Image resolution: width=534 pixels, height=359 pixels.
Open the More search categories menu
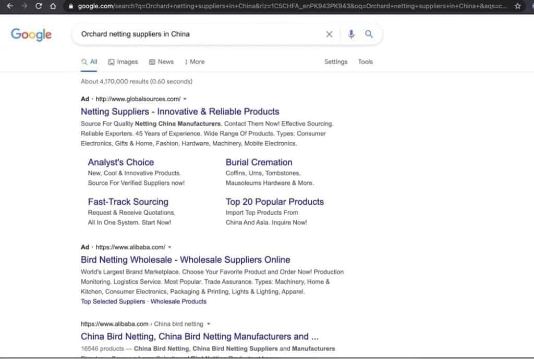(x=195, y=62)
